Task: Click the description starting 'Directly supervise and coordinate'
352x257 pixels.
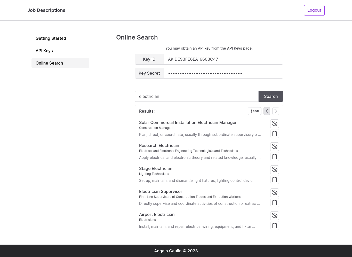Action: pos(199,204)
